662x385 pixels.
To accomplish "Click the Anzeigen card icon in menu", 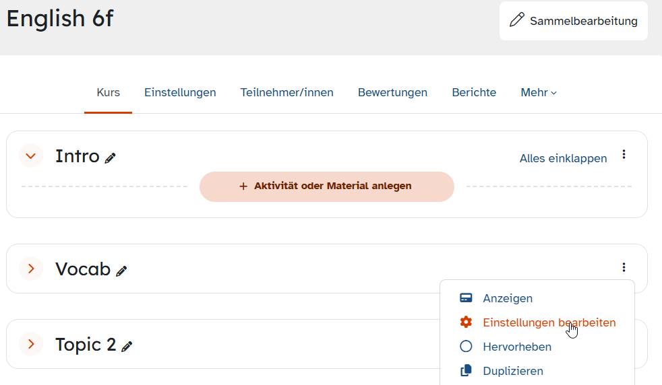I will pos(466,297).
